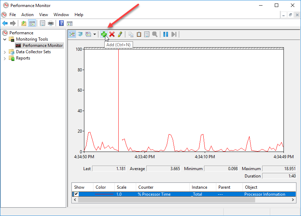This screenshot has height=216, width=301.
Task: Expand the Data Collector Sets node
Action: 5,52
